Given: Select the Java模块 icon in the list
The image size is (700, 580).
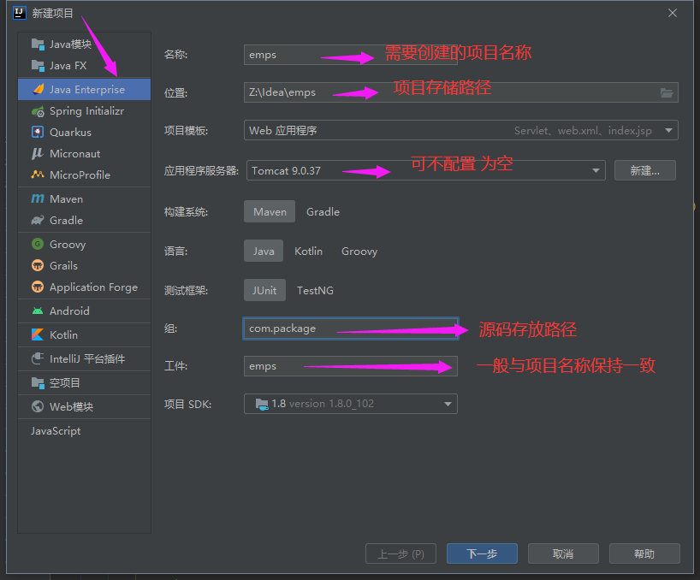Looking at the screenshot, I should (38, 44).
